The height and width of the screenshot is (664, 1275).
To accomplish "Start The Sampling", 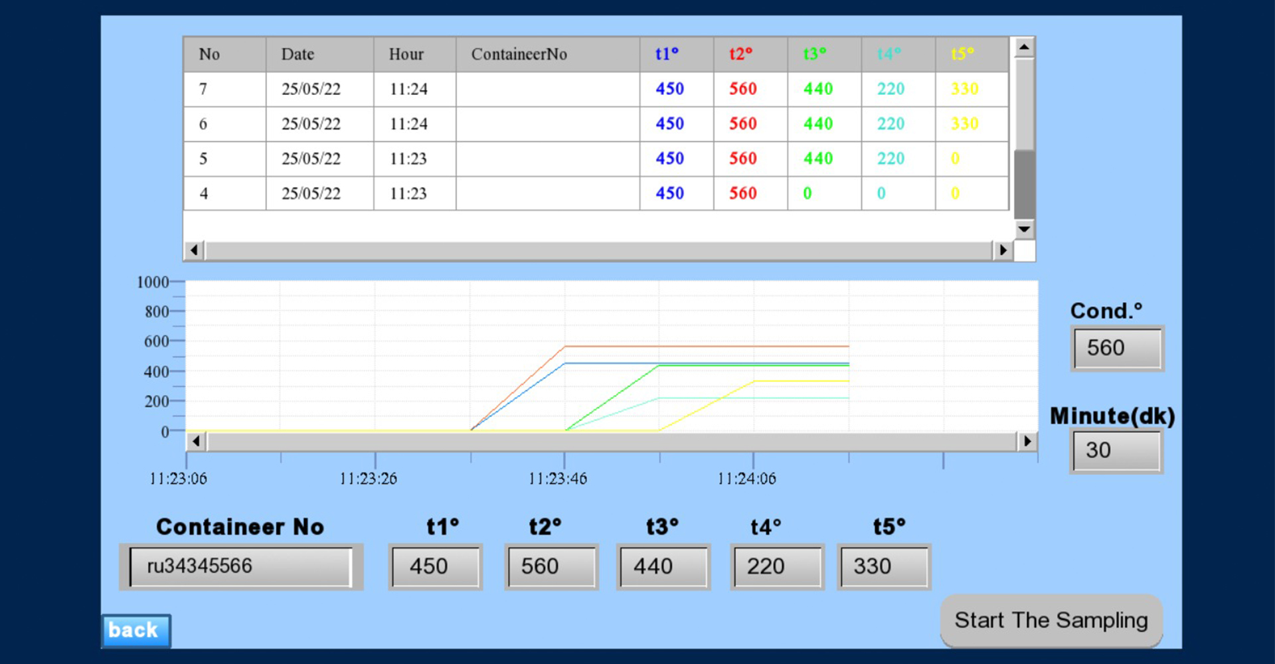I will tap(1051, 620).
